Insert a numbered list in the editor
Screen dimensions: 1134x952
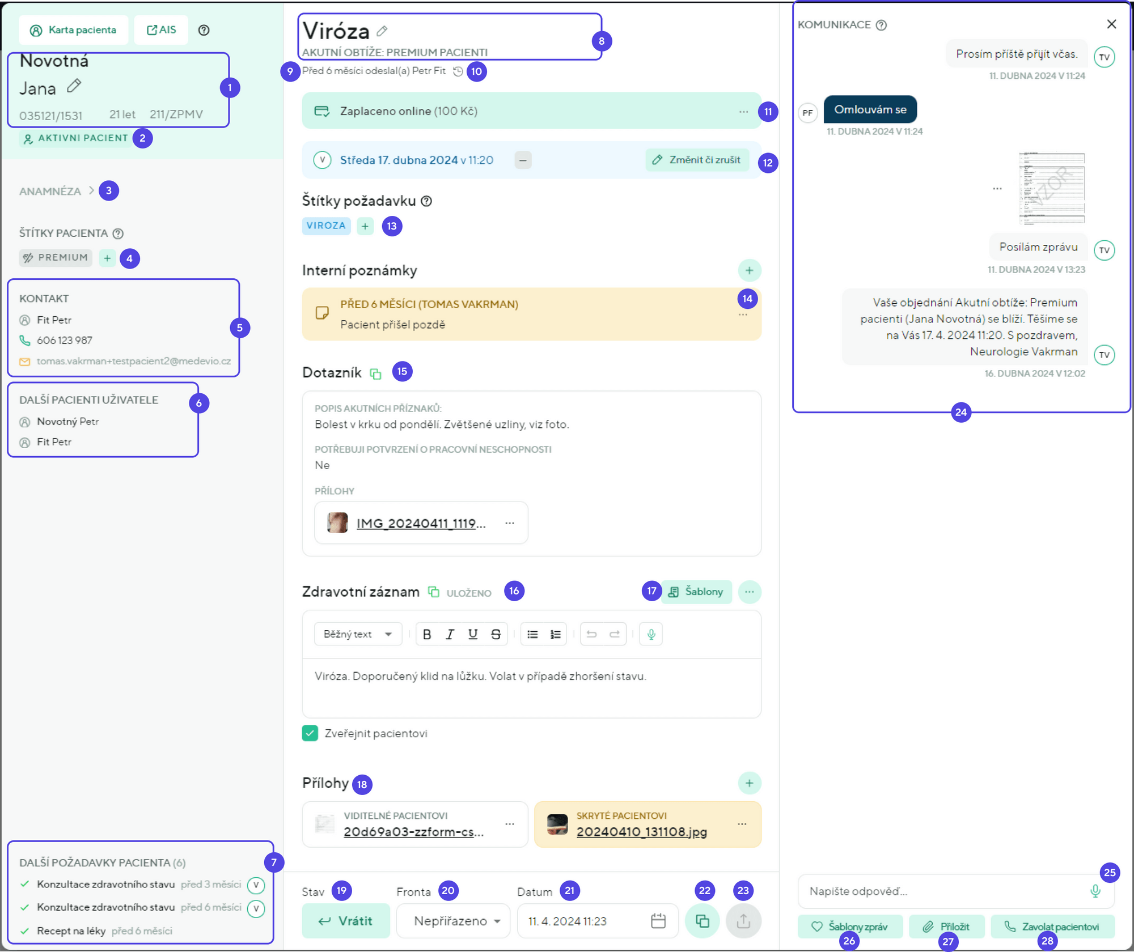(x=555, y=634)
